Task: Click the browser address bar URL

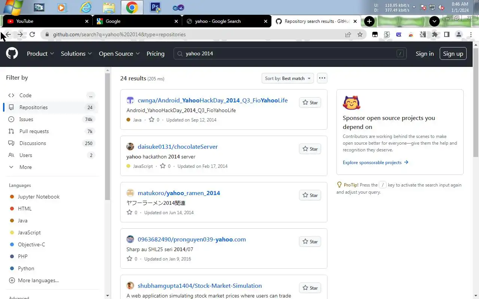Action: [x=119, y=34]
